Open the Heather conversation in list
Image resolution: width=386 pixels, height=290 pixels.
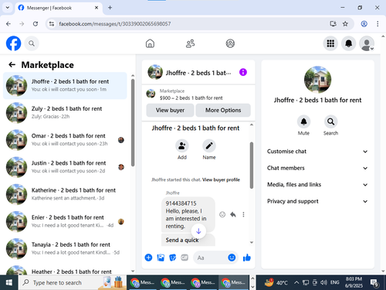pos(65,270)
